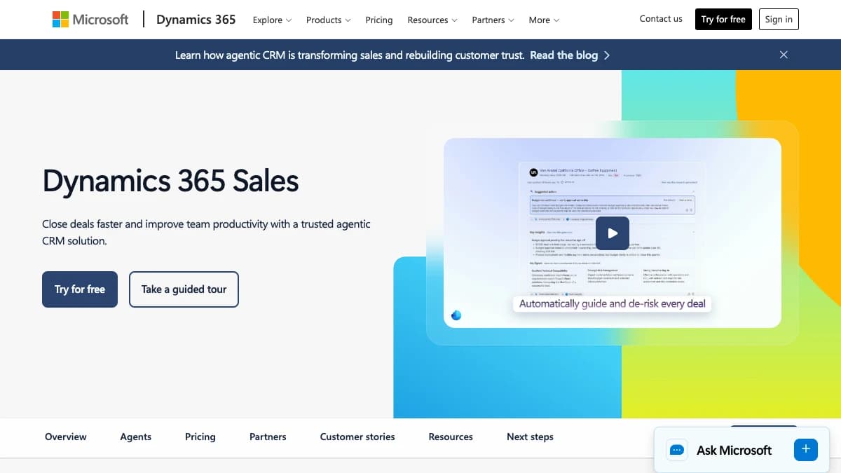Click the chat bubble icon beside Ask Microsoft
This screenshot has width=841, height=473.
(677, 450)
